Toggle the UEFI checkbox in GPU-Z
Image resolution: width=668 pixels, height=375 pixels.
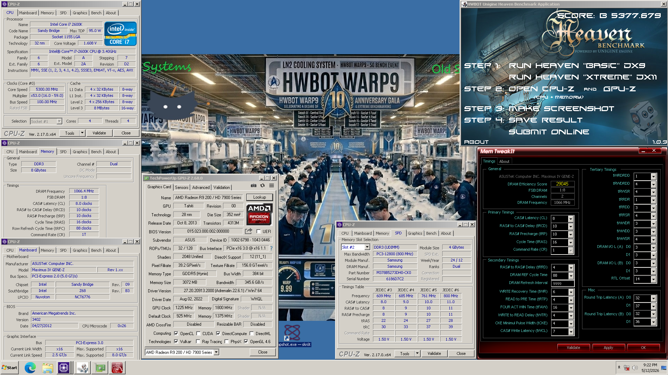click(259, 232)
